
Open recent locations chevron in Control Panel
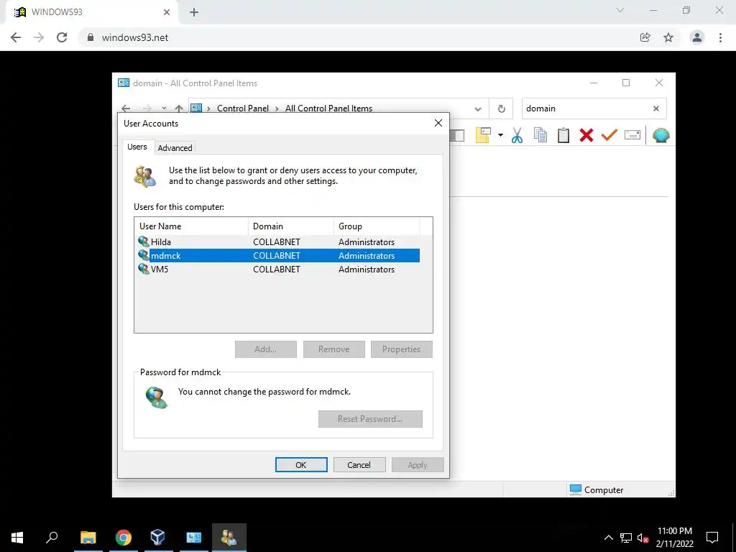click(164, 109)
